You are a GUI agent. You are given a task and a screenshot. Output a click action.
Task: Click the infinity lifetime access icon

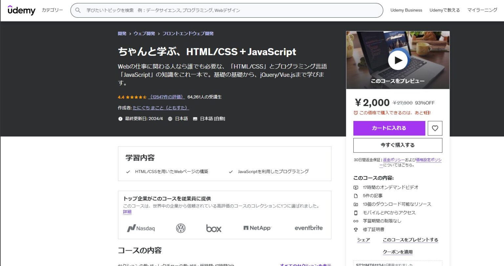coord(356,221)
